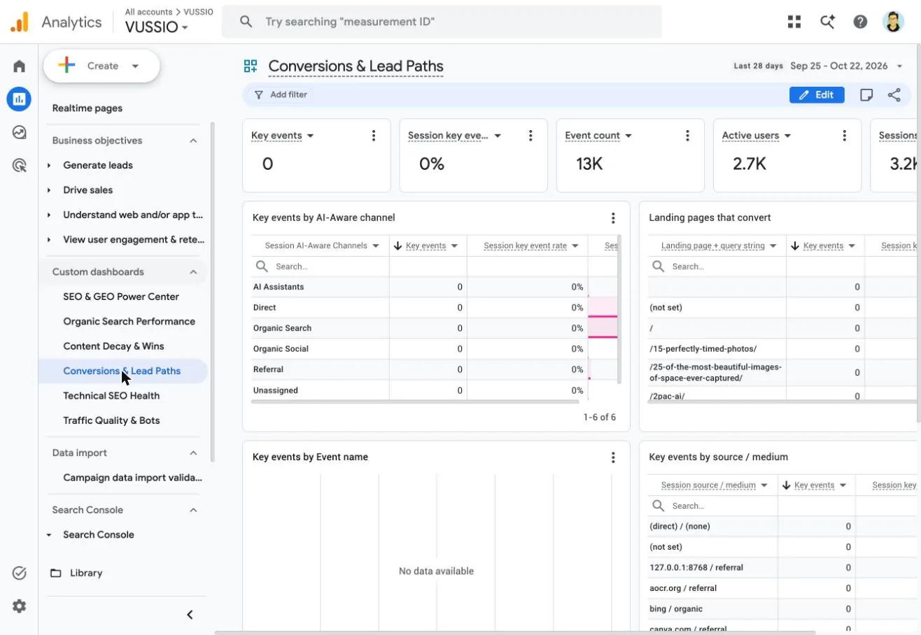This screenshot has height=635, width=921.
Task: Click the page's horizontal scrollbar
Action: coord(514,632)
